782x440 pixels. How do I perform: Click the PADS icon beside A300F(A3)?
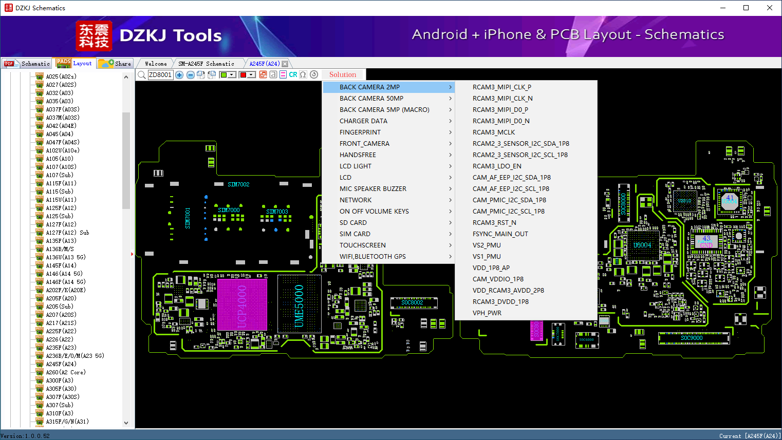click(x=40, y=380)
